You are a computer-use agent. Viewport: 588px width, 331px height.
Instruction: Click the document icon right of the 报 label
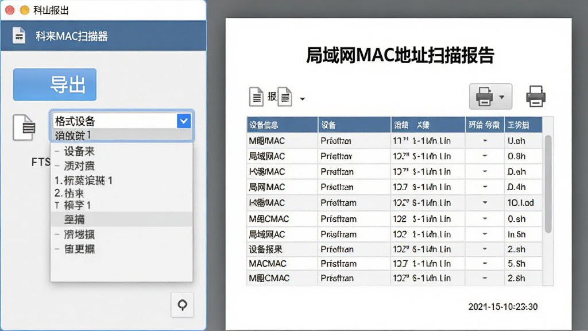[285, 97]
